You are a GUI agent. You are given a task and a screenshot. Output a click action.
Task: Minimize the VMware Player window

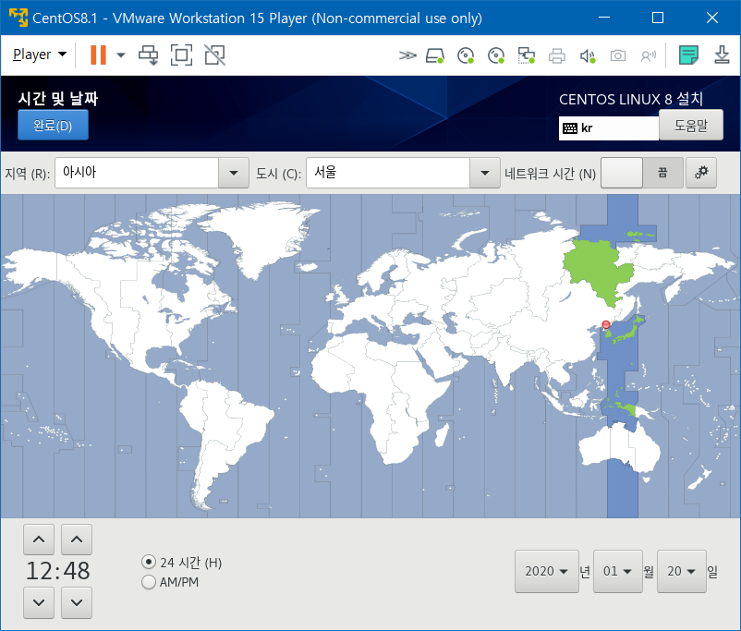(604, 18)
